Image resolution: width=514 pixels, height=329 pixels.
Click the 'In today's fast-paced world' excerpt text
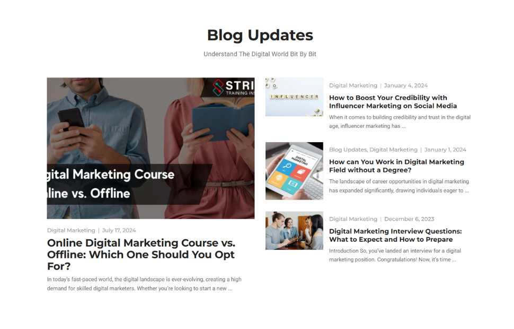coord(144,284)
